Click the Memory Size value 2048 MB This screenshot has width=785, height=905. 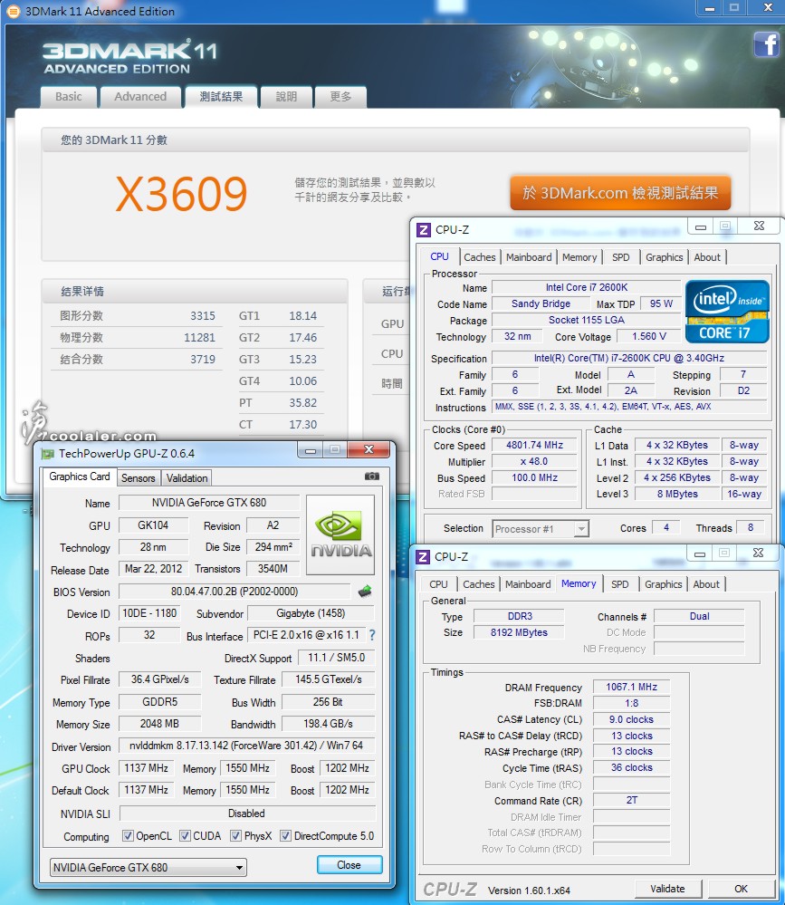click(x=159, y=724)
